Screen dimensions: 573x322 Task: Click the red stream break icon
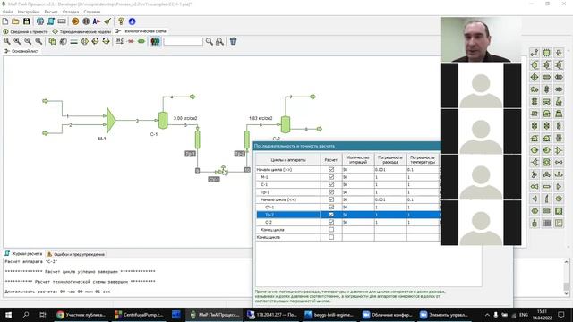click(x=131, y=41)
